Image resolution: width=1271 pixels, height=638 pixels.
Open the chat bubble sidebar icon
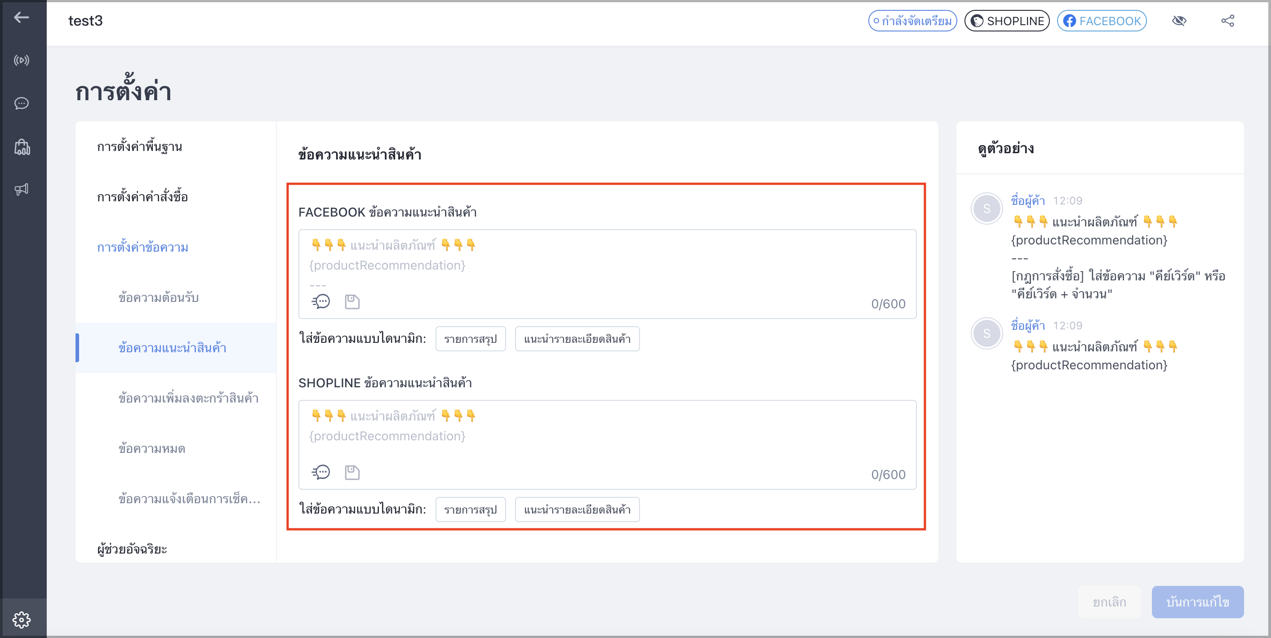[x=21, y=104]
